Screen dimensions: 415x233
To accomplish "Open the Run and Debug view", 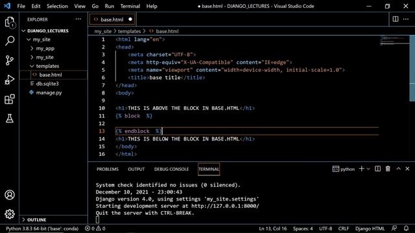I will 10,80.
